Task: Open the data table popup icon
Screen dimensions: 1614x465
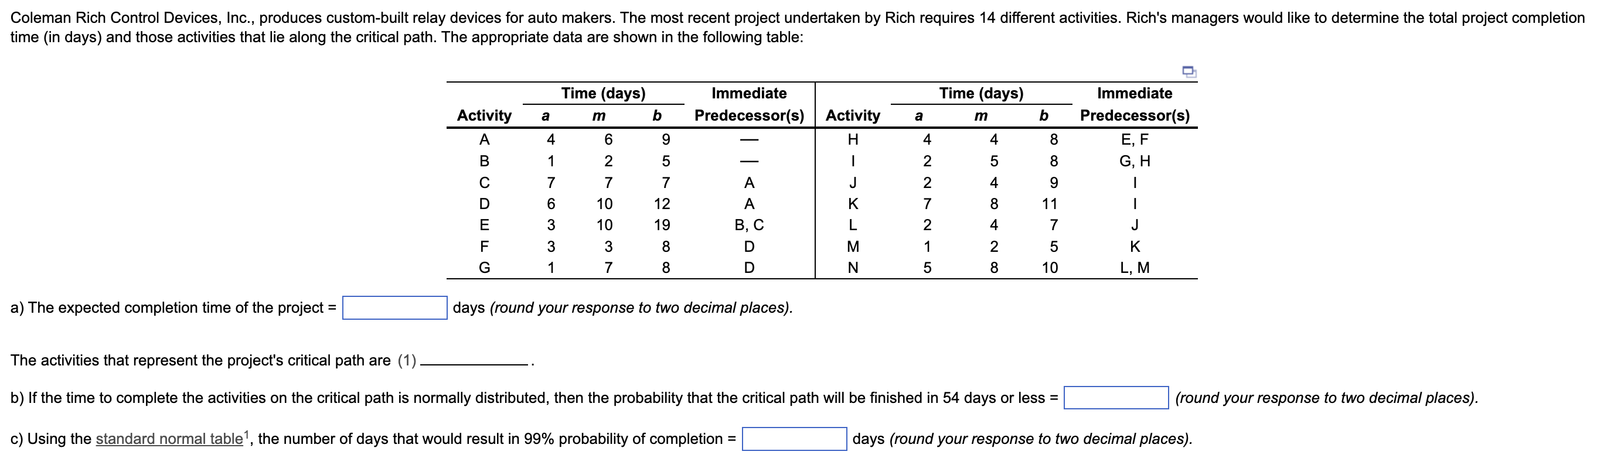Action: coord(1189,71)
